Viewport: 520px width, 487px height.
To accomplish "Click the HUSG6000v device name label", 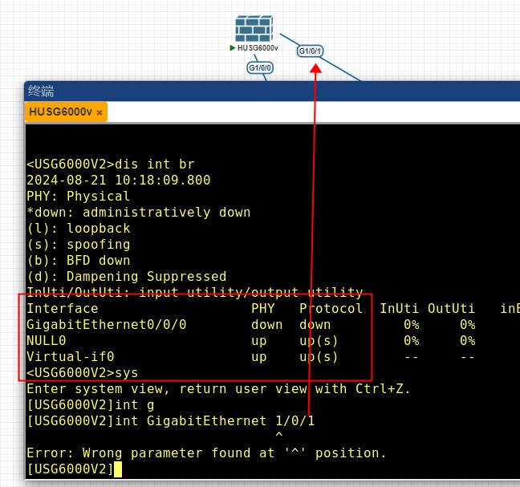I will click(x=258, y=48).
